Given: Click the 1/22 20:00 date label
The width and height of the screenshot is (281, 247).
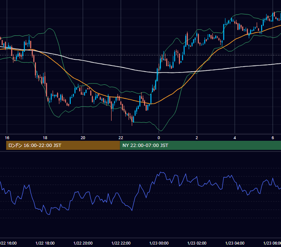Looking at the screenshot, I should [83, 243].
